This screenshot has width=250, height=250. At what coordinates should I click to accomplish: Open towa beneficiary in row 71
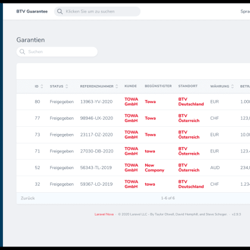point(150,151)
